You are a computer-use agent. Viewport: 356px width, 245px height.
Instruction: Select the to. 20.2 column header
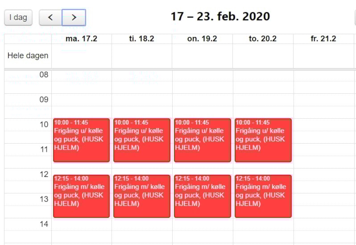click(263, 39)
